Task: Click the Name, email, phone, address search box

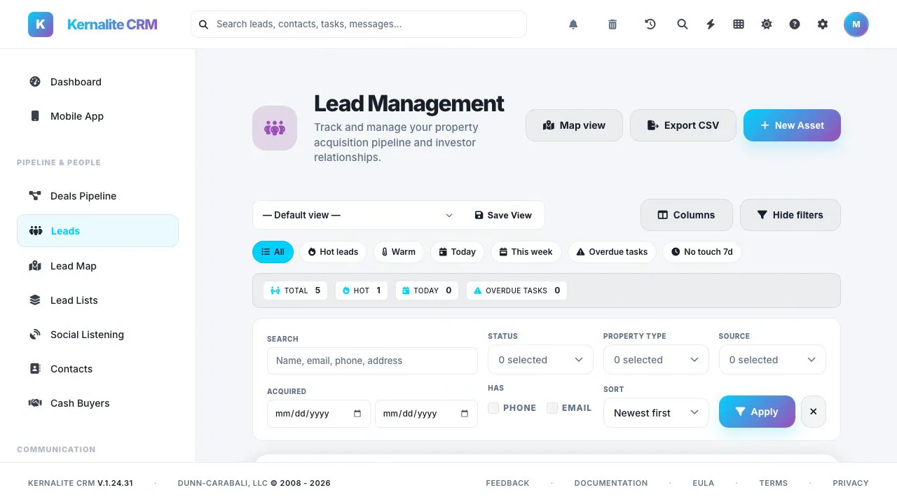Action: tap(372, 360)
